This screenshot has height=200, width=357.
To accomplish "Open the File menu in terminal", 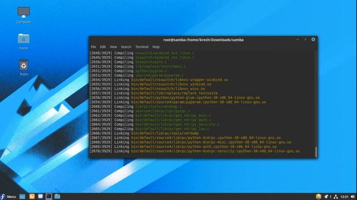I will click(x=93, y=47).
